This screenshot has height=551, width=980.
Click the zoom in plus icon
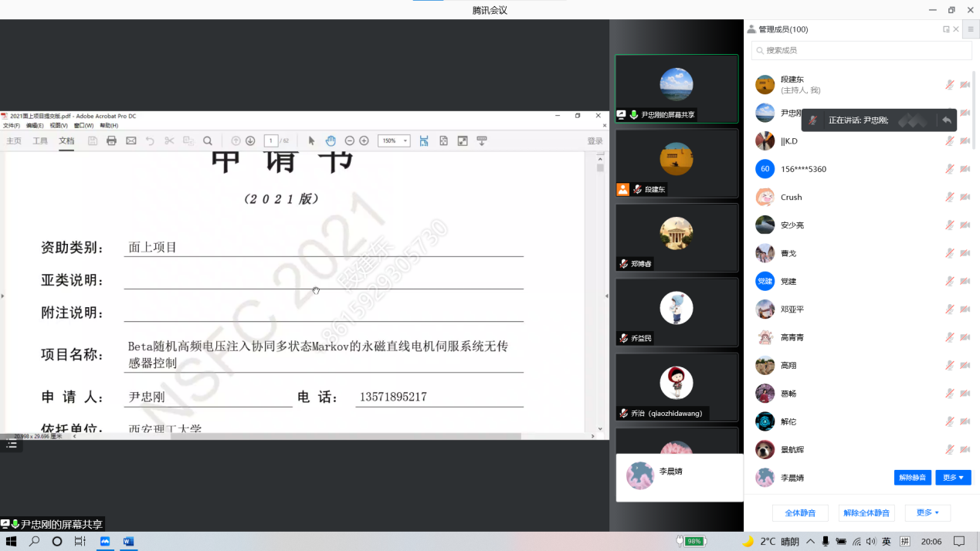[364, 141]
